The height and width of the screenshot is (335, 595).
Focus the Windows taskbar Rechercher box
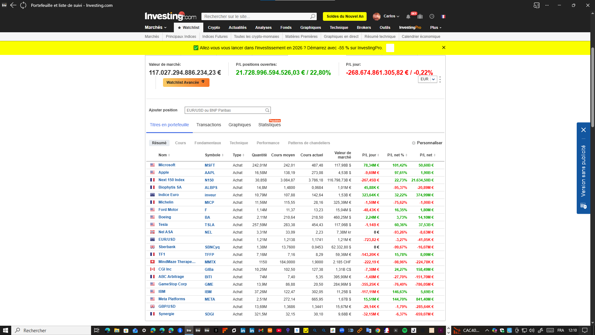[51, 330]
